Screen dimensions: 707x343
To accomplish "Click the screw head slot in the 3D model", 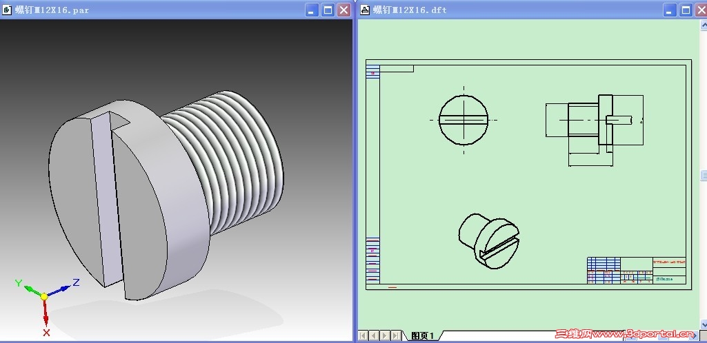I will tap(107, 198).
